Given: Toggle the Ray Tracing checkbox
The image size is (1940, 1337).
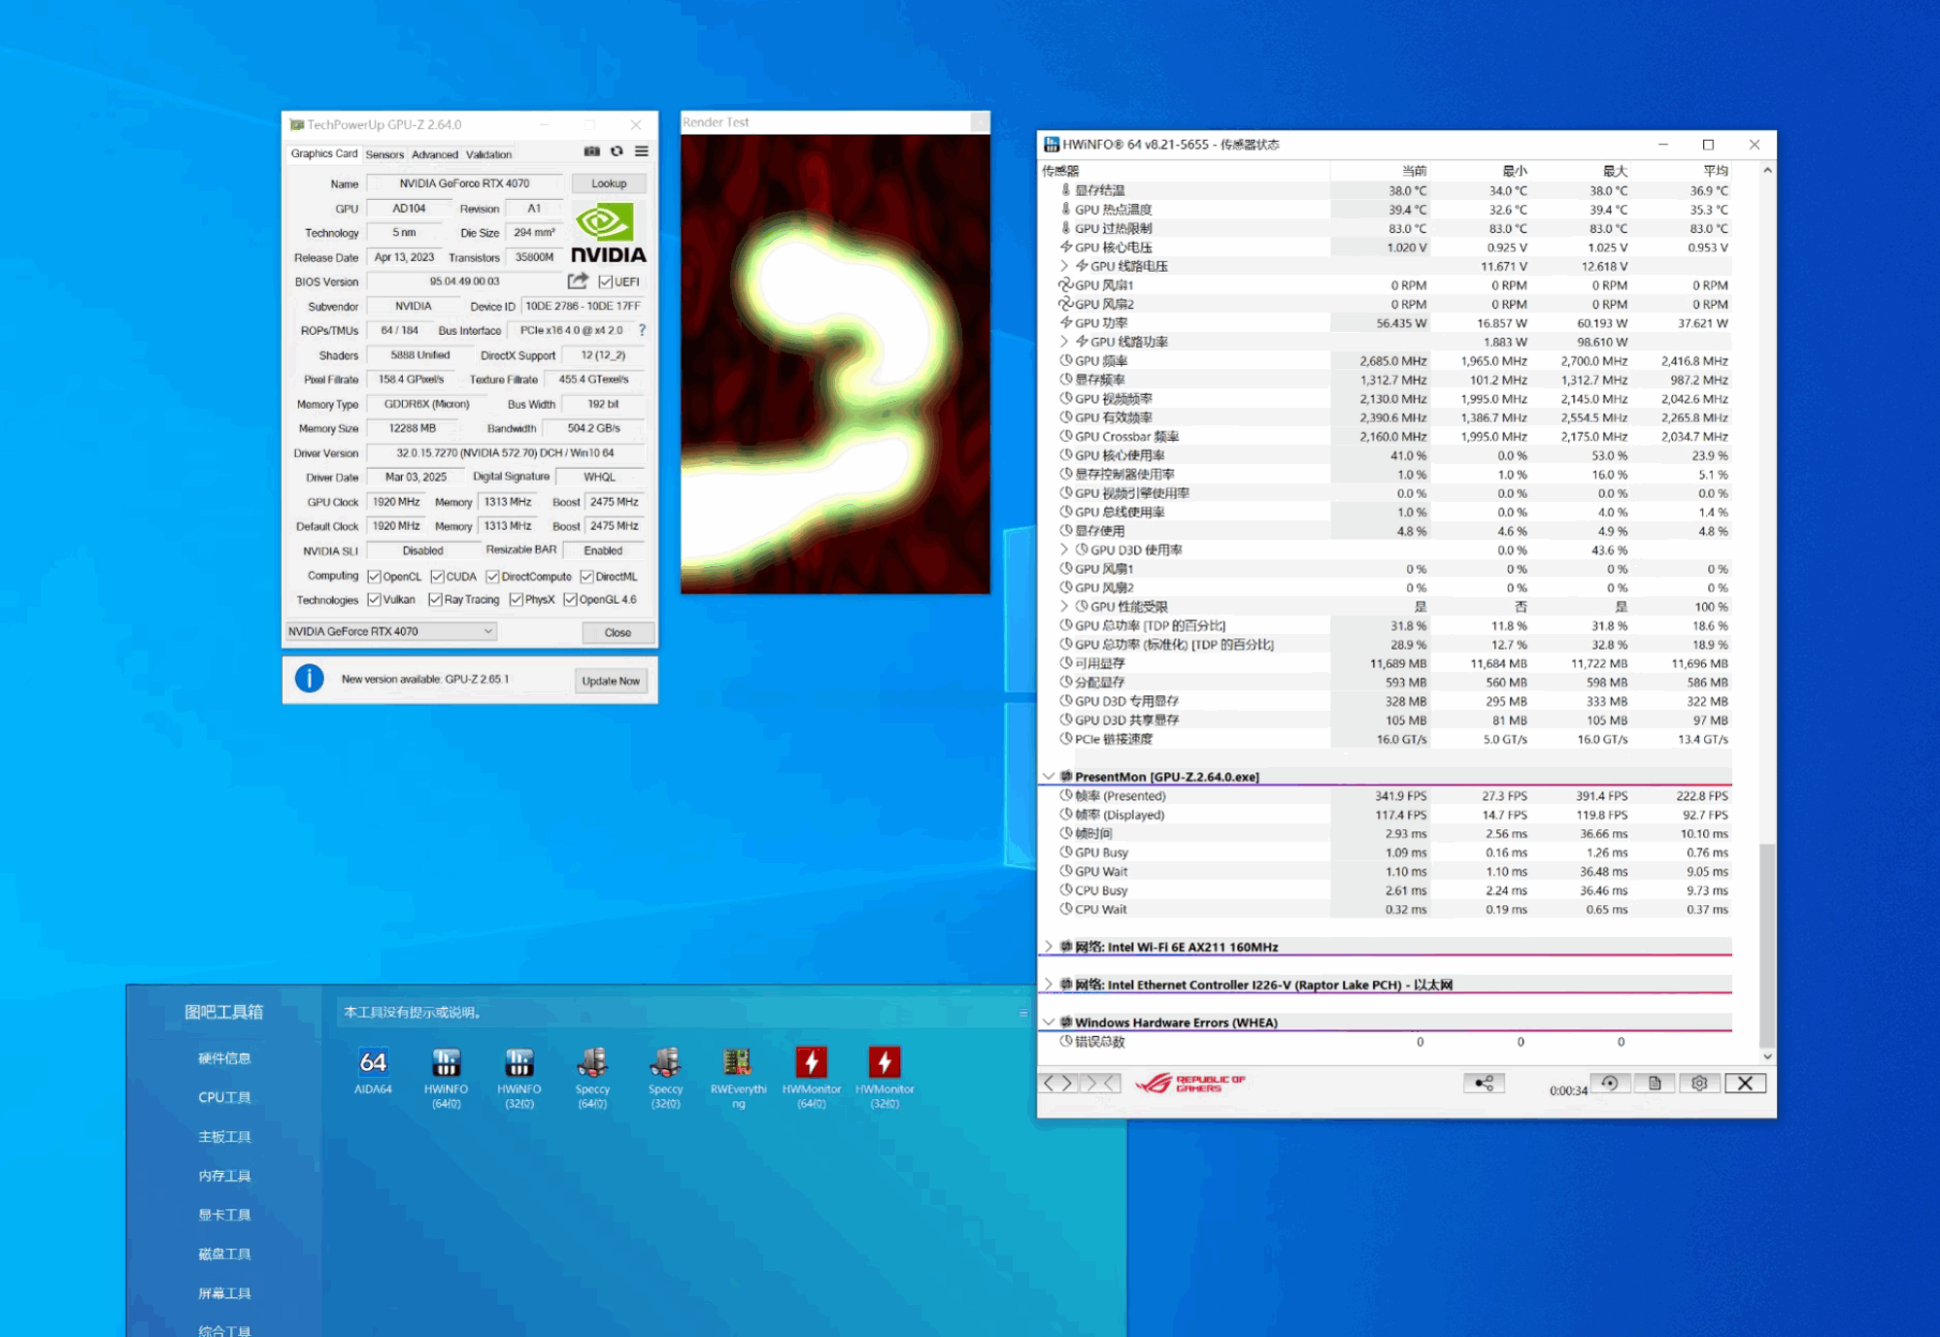Looking at the screenshot, I should point(435,599).
